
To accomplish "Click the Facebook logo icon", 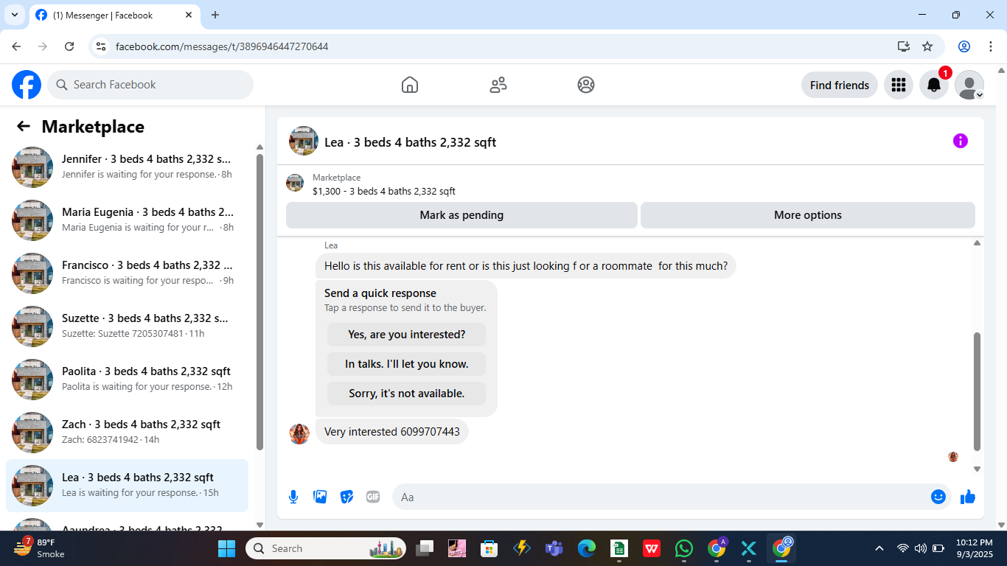I will tap(27, 85).
